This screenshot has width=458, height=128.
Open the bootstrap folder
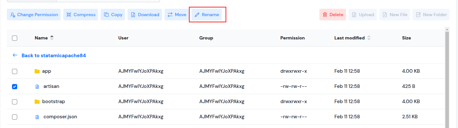tap(54, 101)
